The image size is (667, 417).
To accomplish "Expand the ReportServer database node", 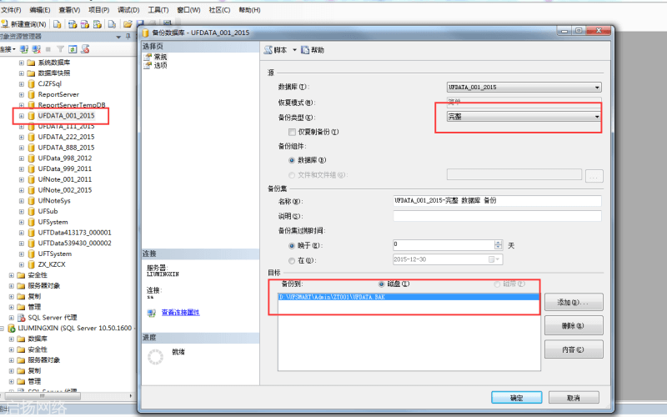I will tap(22, 94).
